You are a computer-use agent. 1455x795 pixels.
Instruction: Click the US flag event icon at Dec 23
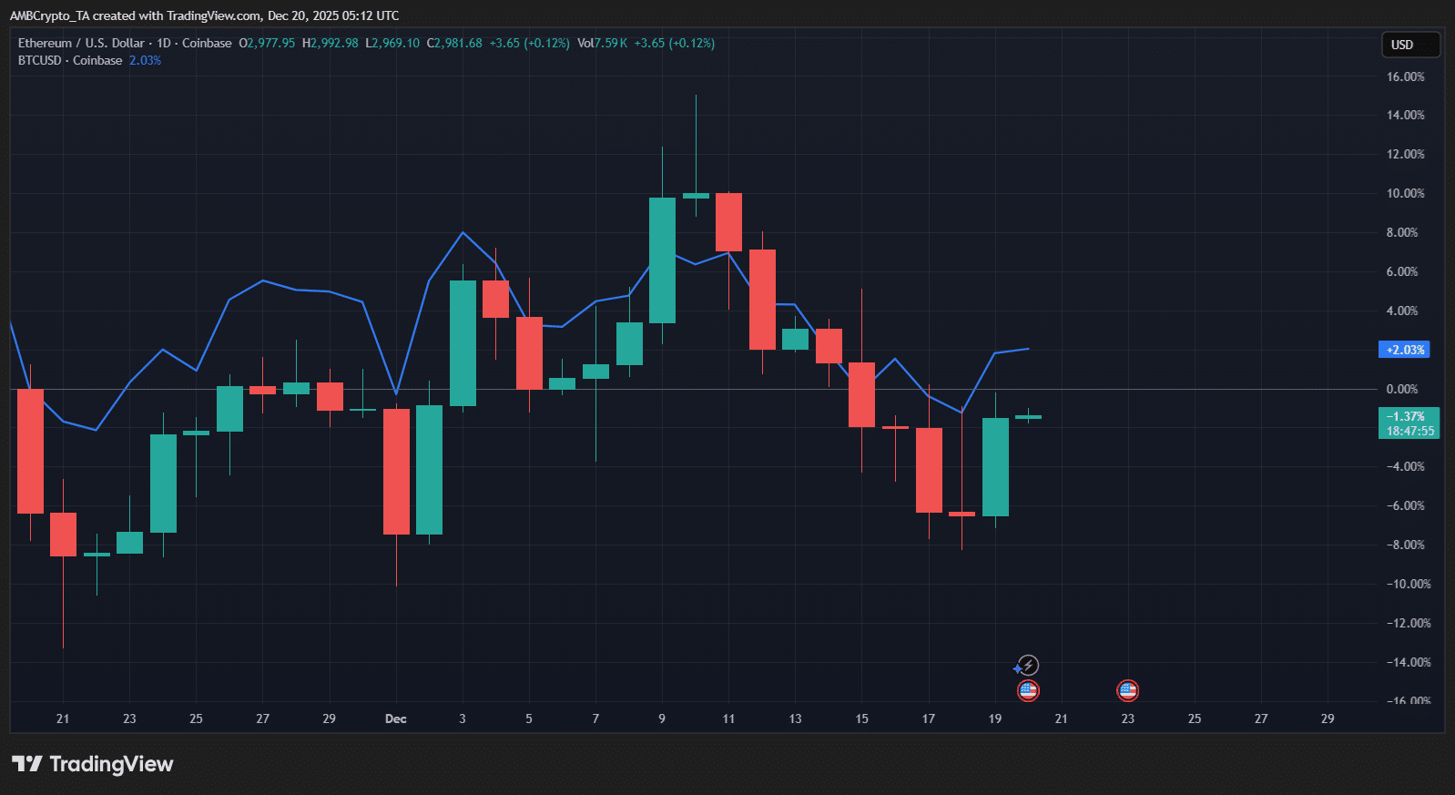1127,690
